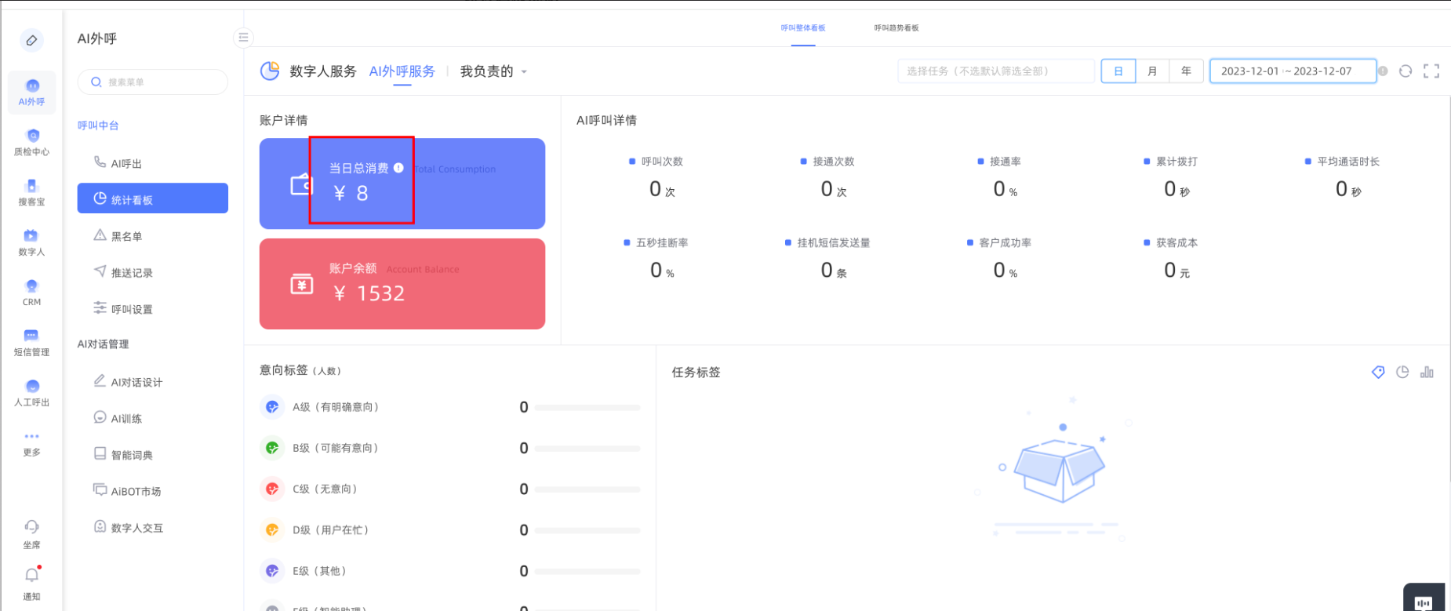
Task: Click the refresh icon beside date range
Action: 1406,71
